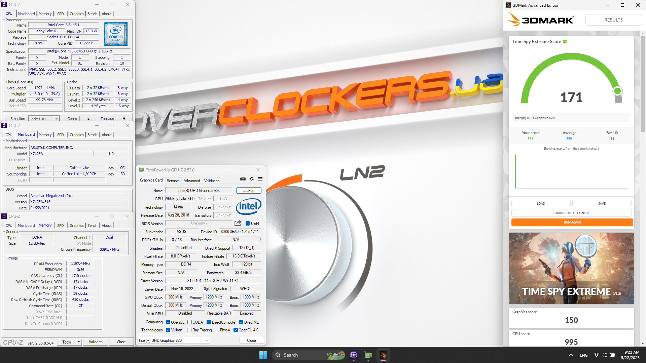Show hidden tray icons chevron
Image resolution: width=646 pixels, height=363 pixels.
[x=571, y=355]
